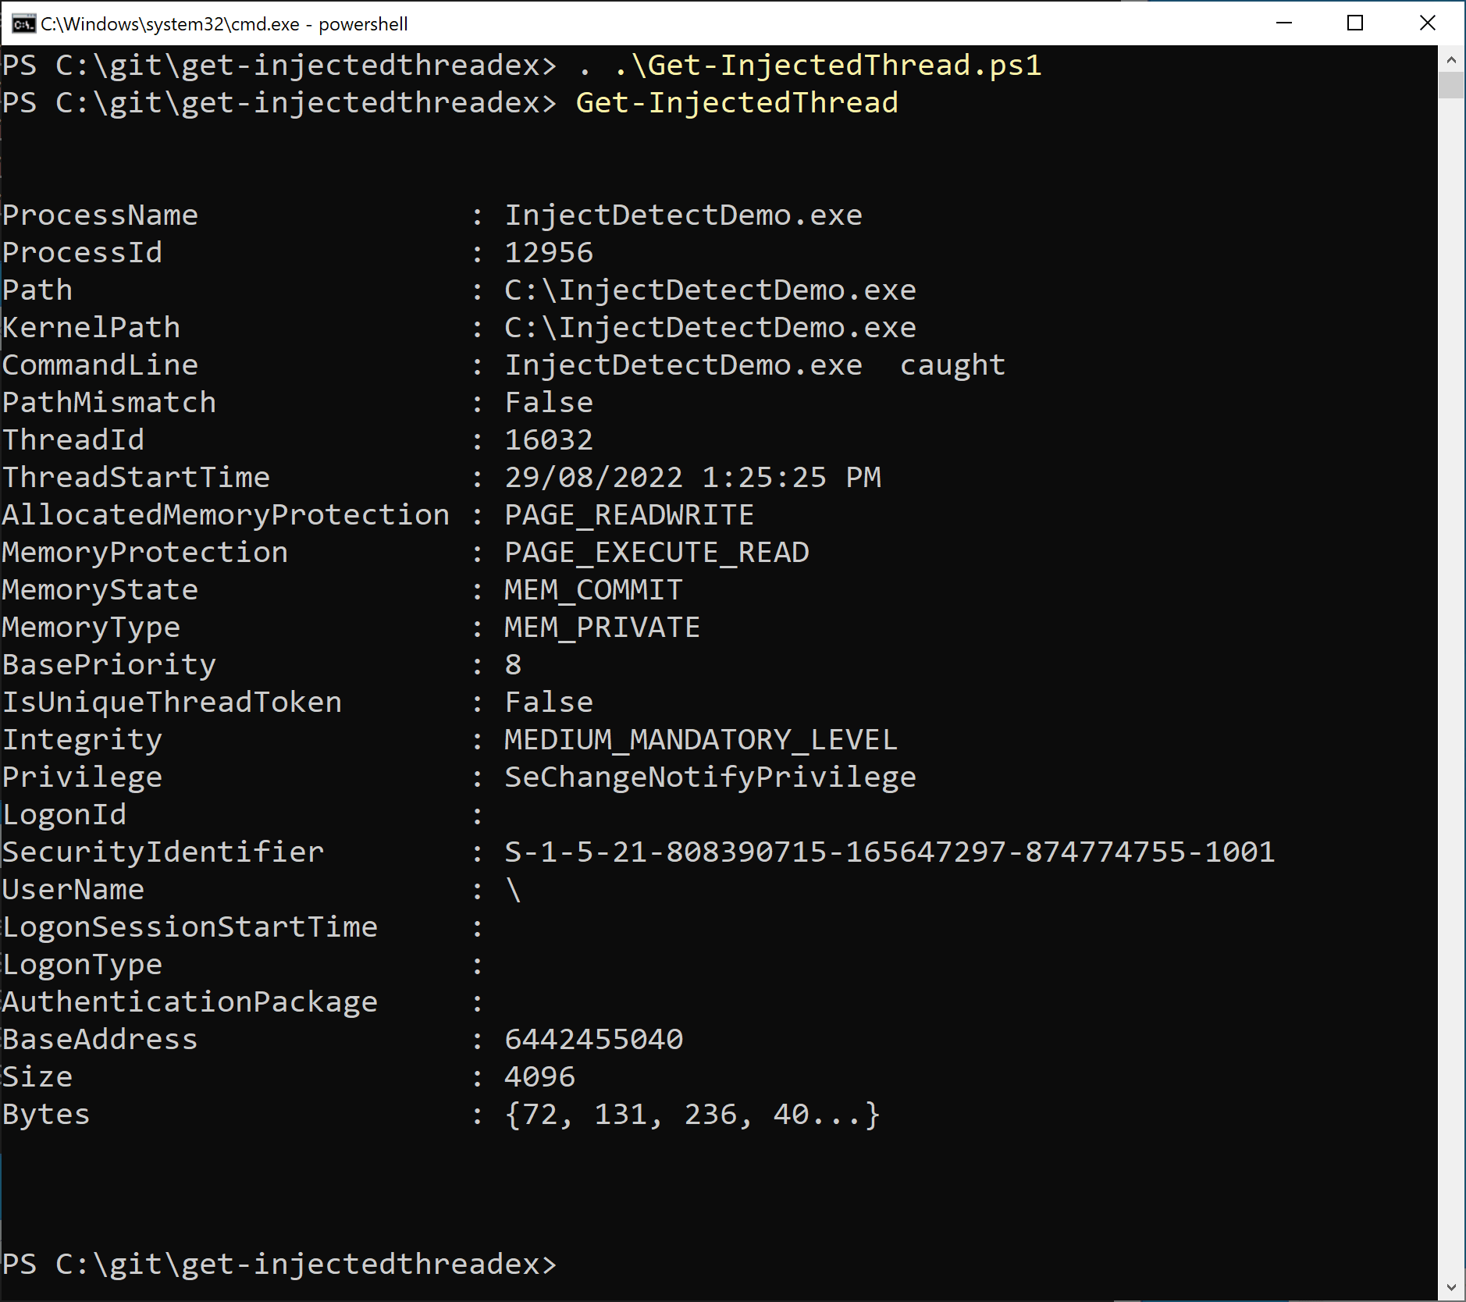Click the value PAGE_READWRITE
1466x1302 pixels.
(629, 515)
